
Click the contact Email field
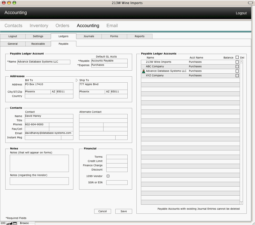coord(49,133)
